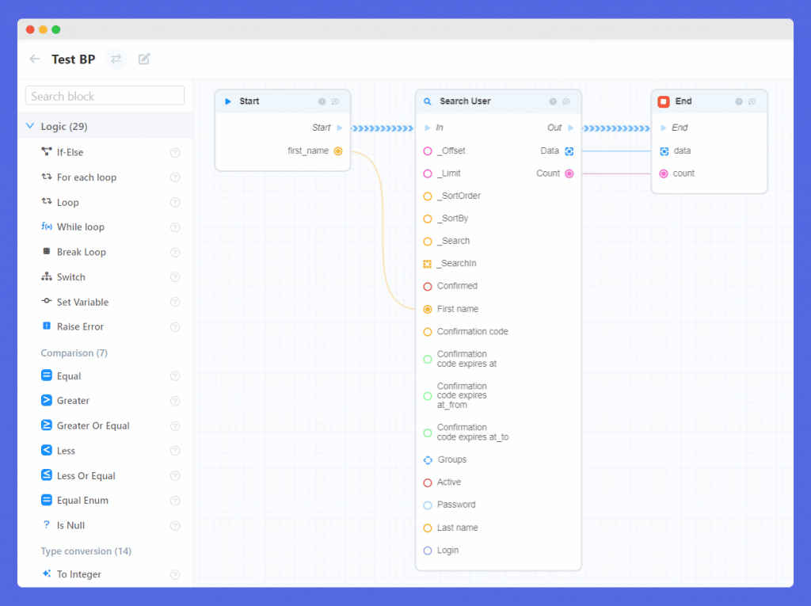Click the _Search input port
This screenshot has width=811, height=606.
428,241
